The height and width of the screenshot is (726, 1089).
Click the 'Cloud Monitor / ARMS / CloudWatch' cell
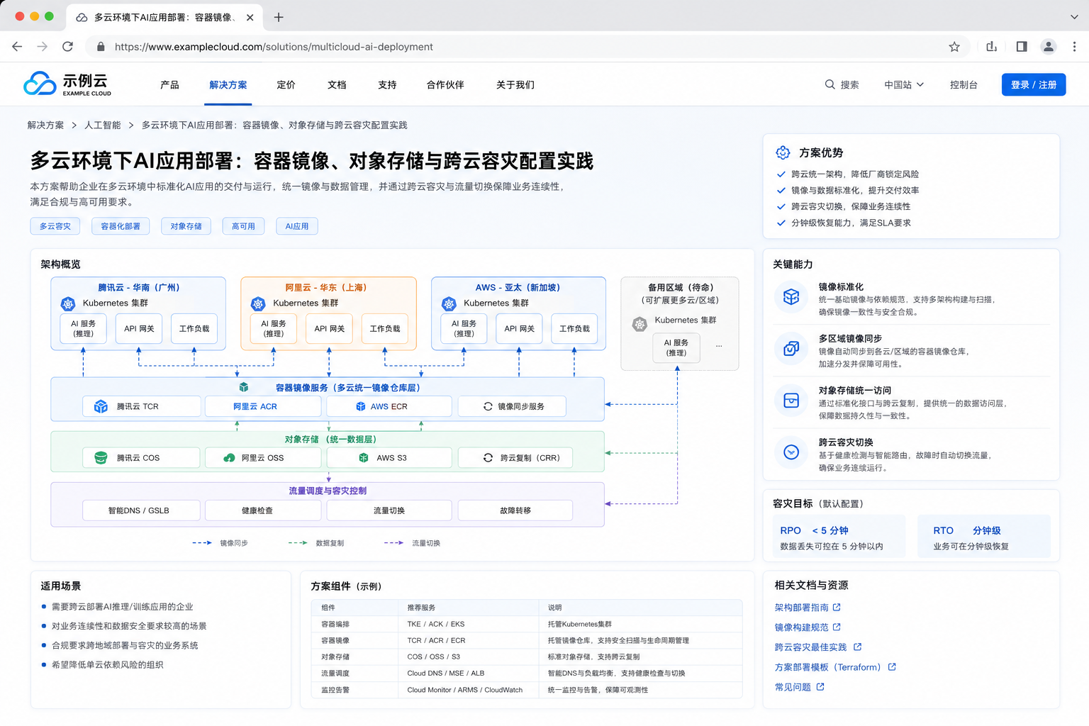pos(468,690)
